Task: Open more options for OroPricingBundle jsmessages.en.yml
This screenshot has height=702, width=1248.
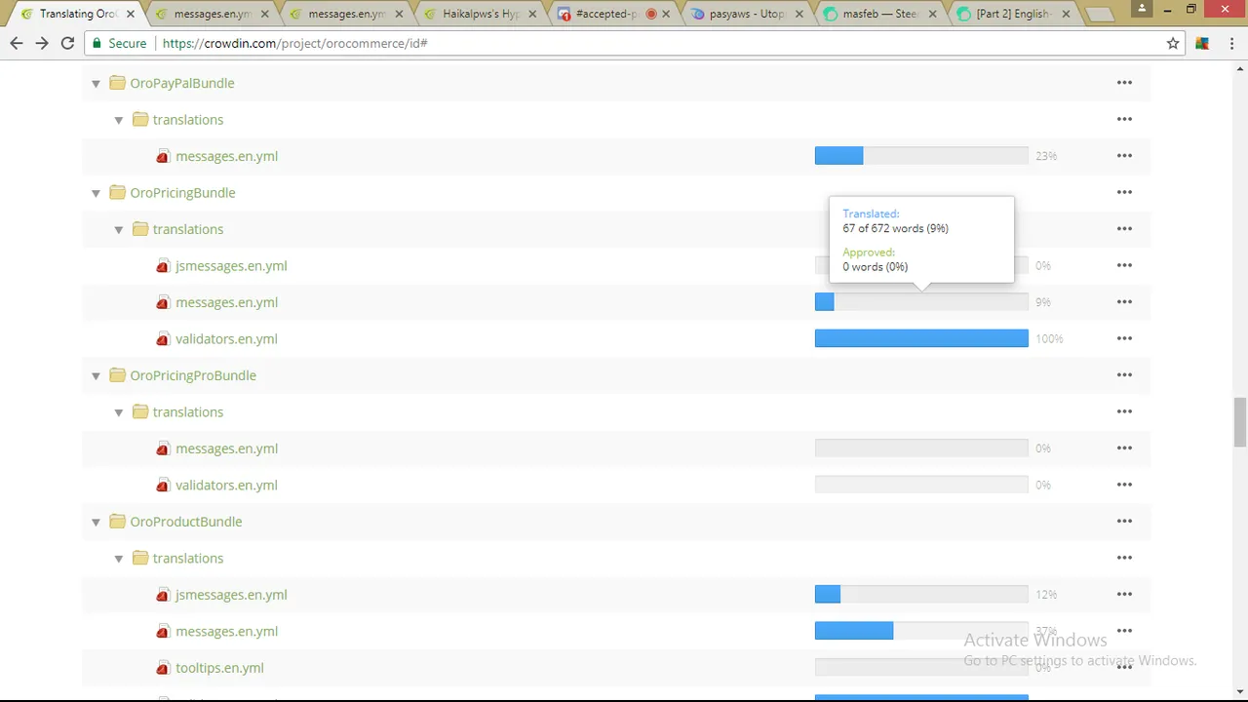Action: click(1124, 265)
